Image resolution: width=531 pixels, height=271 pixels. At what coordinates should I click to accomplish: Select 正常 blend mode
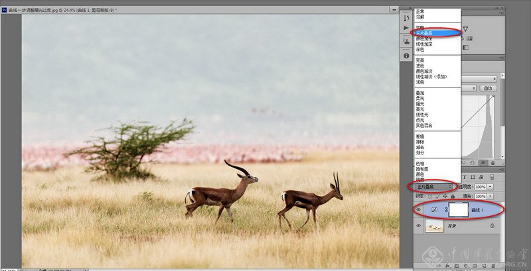click(x=420, y=11)
